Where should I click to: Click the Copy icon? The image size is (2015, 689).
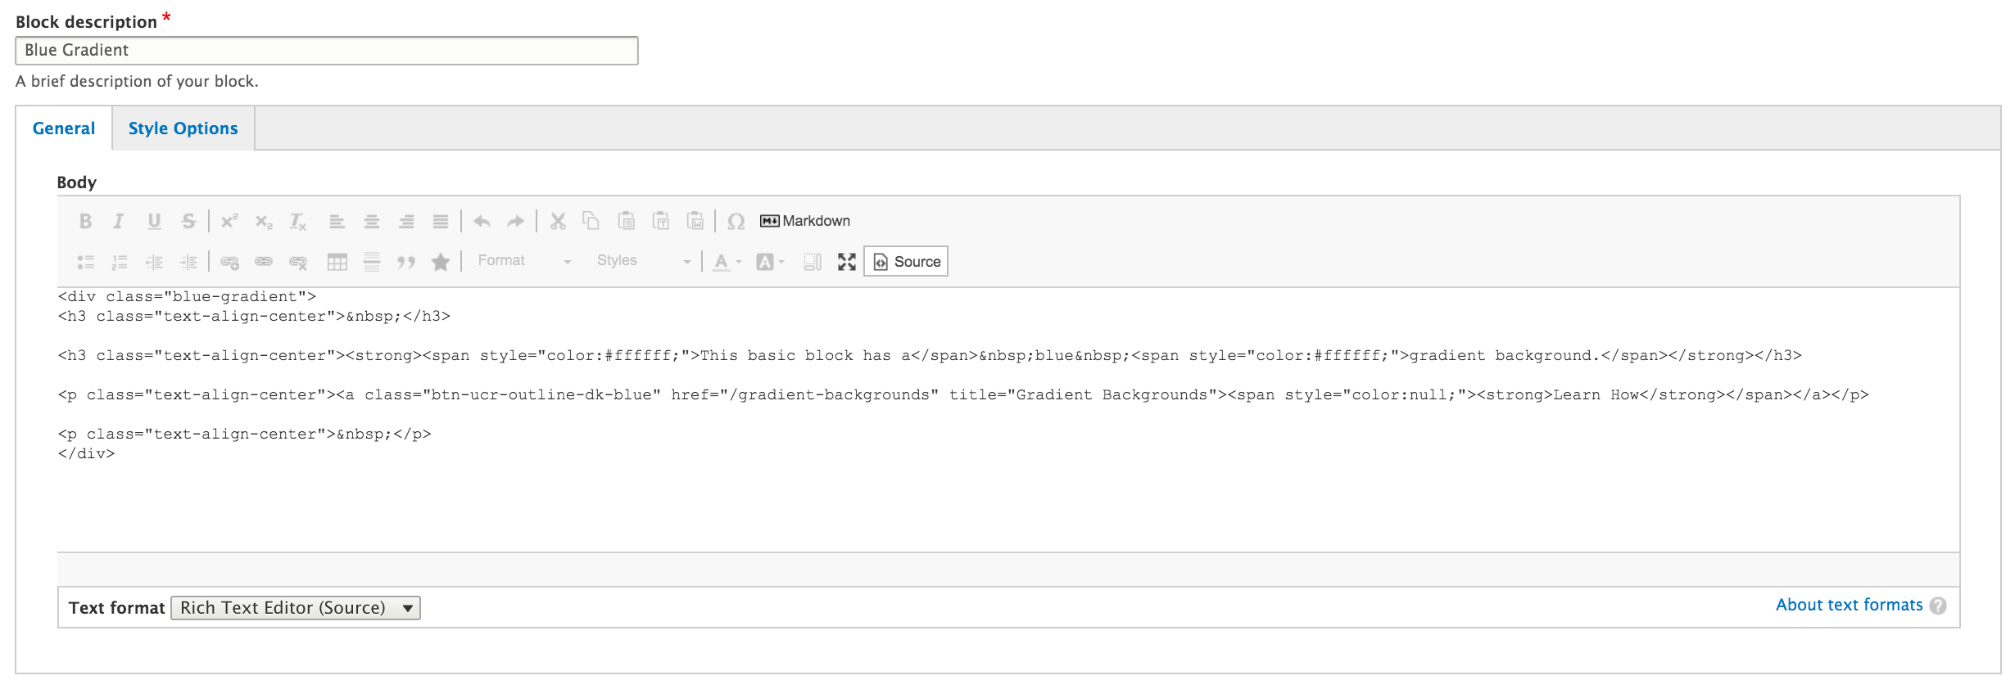point(591,221)
